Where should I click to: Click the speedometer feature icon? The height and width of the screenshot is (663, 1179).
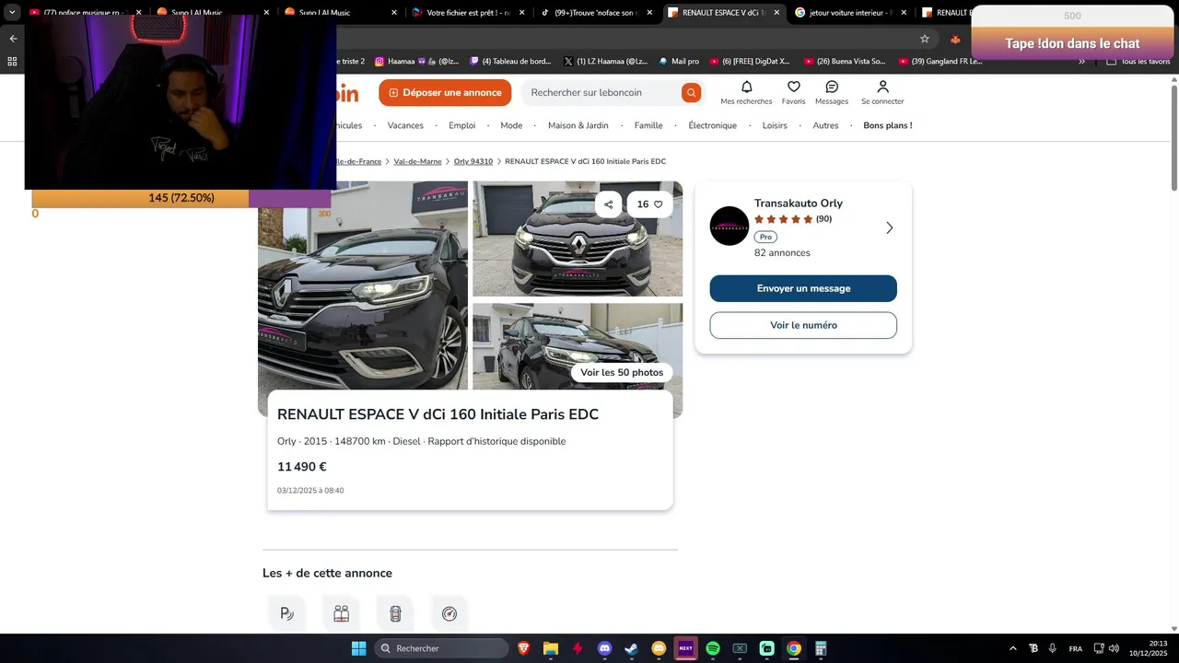click(449, 614)
